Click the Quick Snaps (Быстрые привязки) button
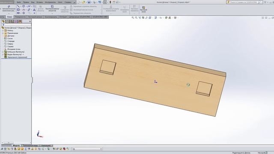Screen dimensions: 274x154 134,9
